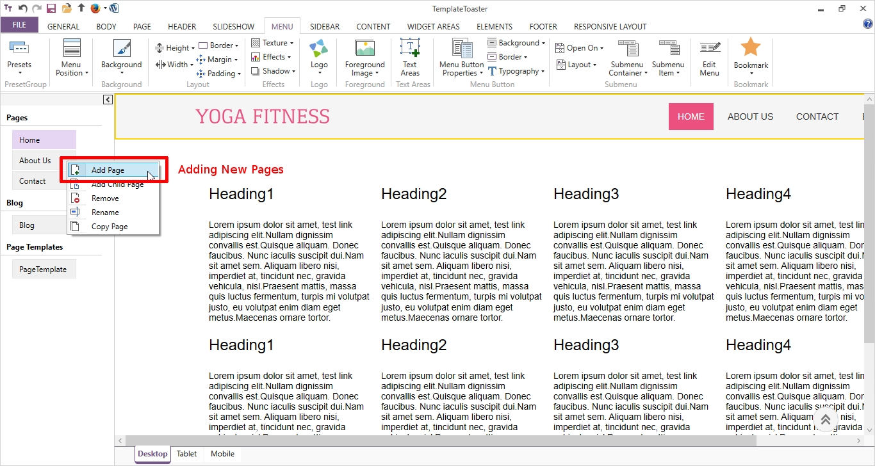
Task: Select Add Page from context menu
Action: tap(108, 170)
